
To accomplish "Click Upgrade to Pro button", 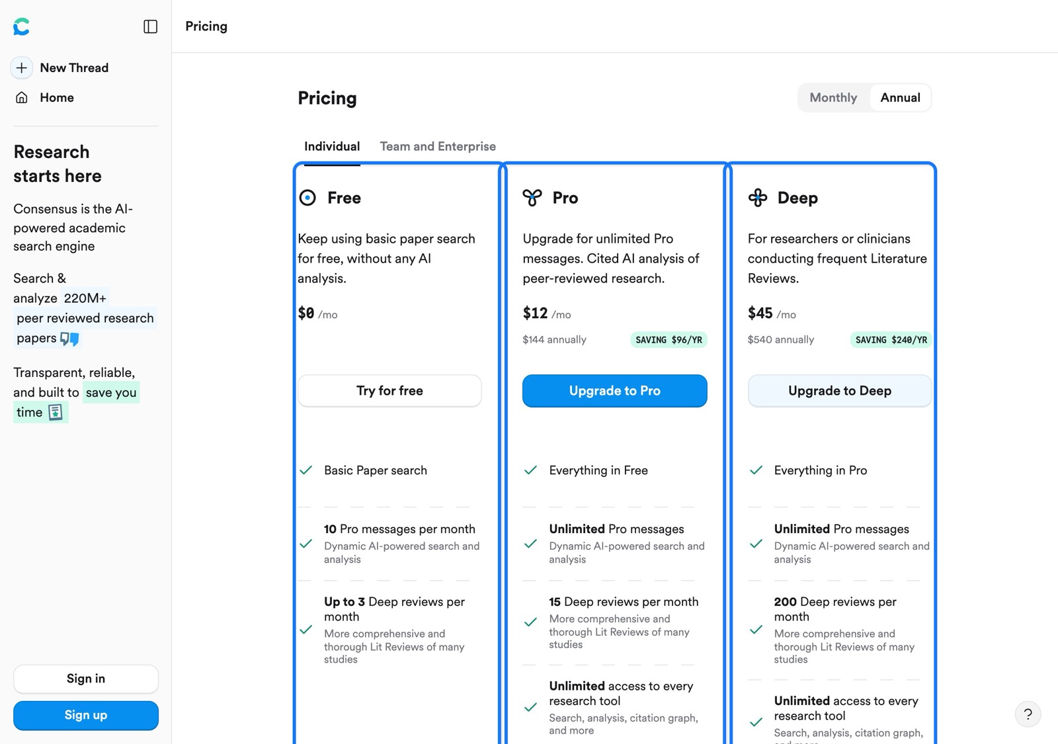I will pyautogui.click(x=615, y=391).
